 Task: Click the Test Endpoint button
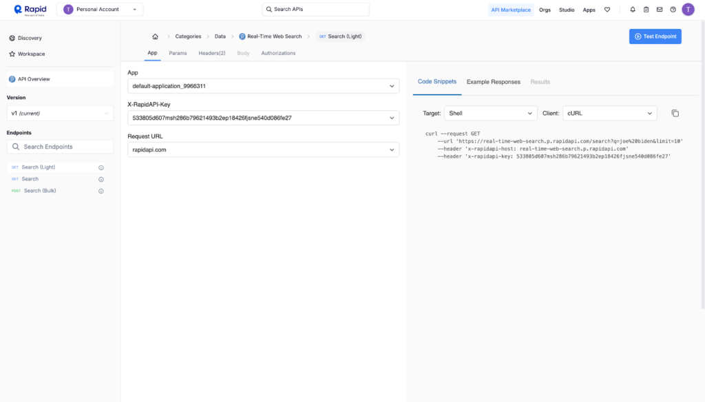point(655,36)
